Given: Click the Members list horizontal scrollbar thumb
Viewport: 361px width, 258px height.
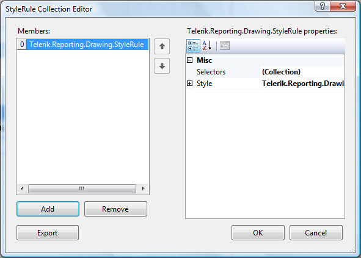Looking at the screenshot, I should click(x=82, y=189).
